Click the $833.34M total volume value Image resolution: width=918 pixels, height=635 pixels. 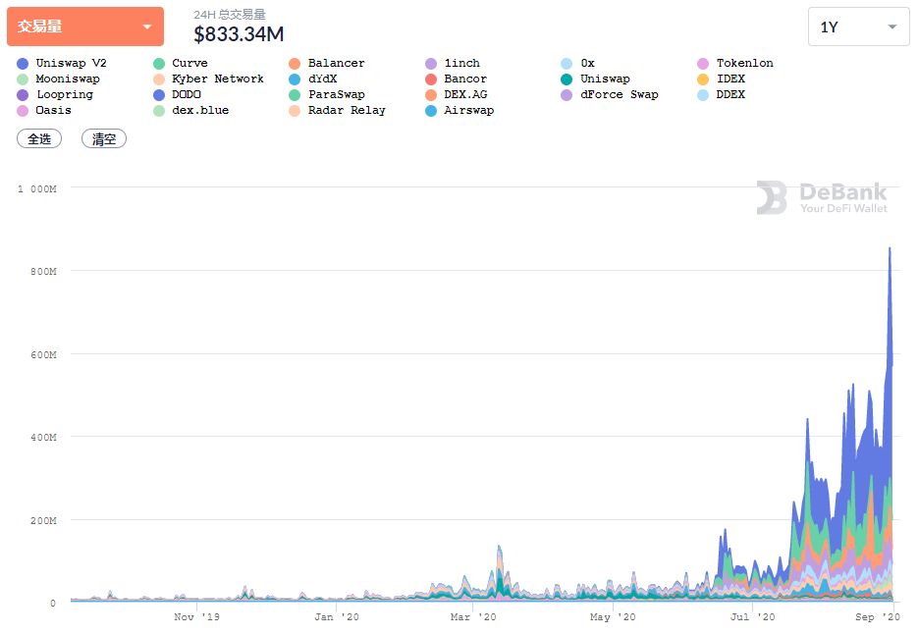[239, 34]
